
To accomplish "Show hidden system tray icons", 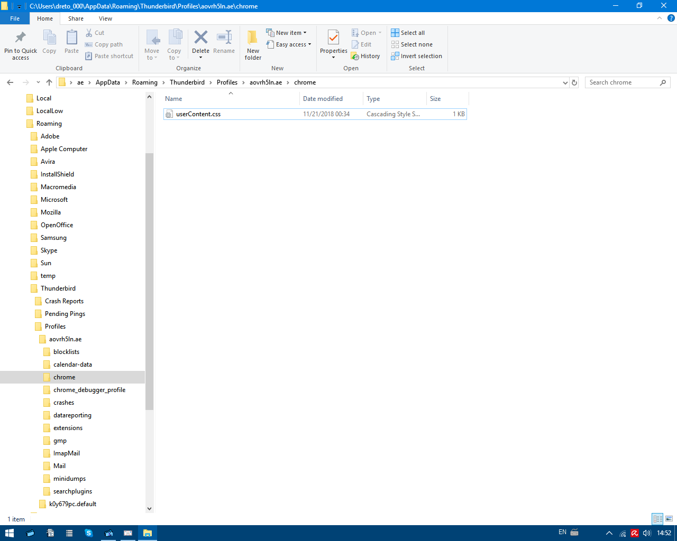I will tap(609, 533).
